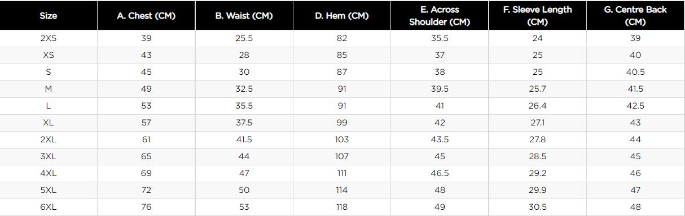The width and height of the screenshot is (685, 216).
Task: Select the 3XL size row label
Action: pyautogui.click(x=49, y=156)
